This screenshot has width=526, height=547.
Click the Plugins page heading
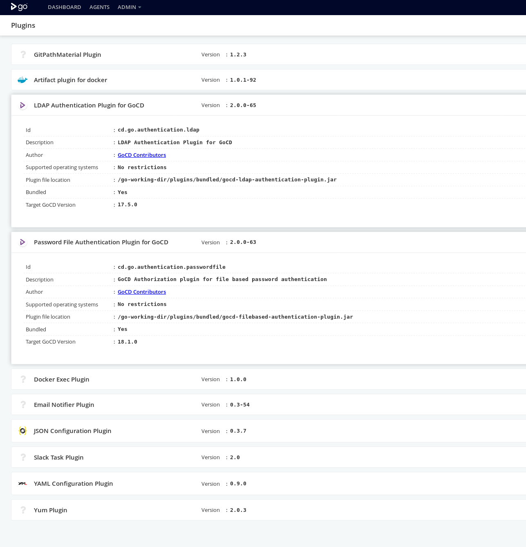[x=23, y=25]
